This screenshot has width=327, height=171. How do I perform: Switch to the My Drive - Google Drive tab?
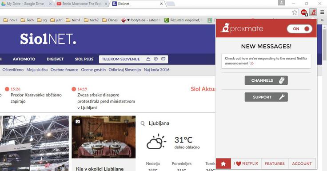click(25, 4)
